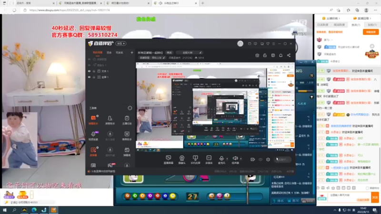Open the 弹幕助手 tool
The width and height of the screenshot is (381, 214).
tap(93, 120)
